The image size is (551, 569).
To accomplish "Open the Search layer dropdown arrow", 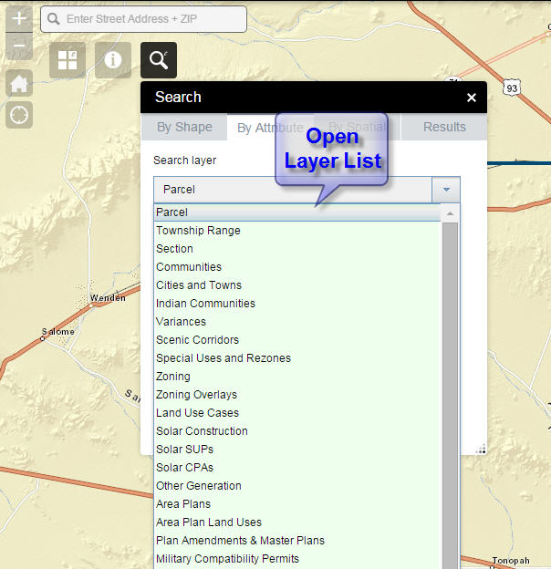I will (x=446, y=190).
